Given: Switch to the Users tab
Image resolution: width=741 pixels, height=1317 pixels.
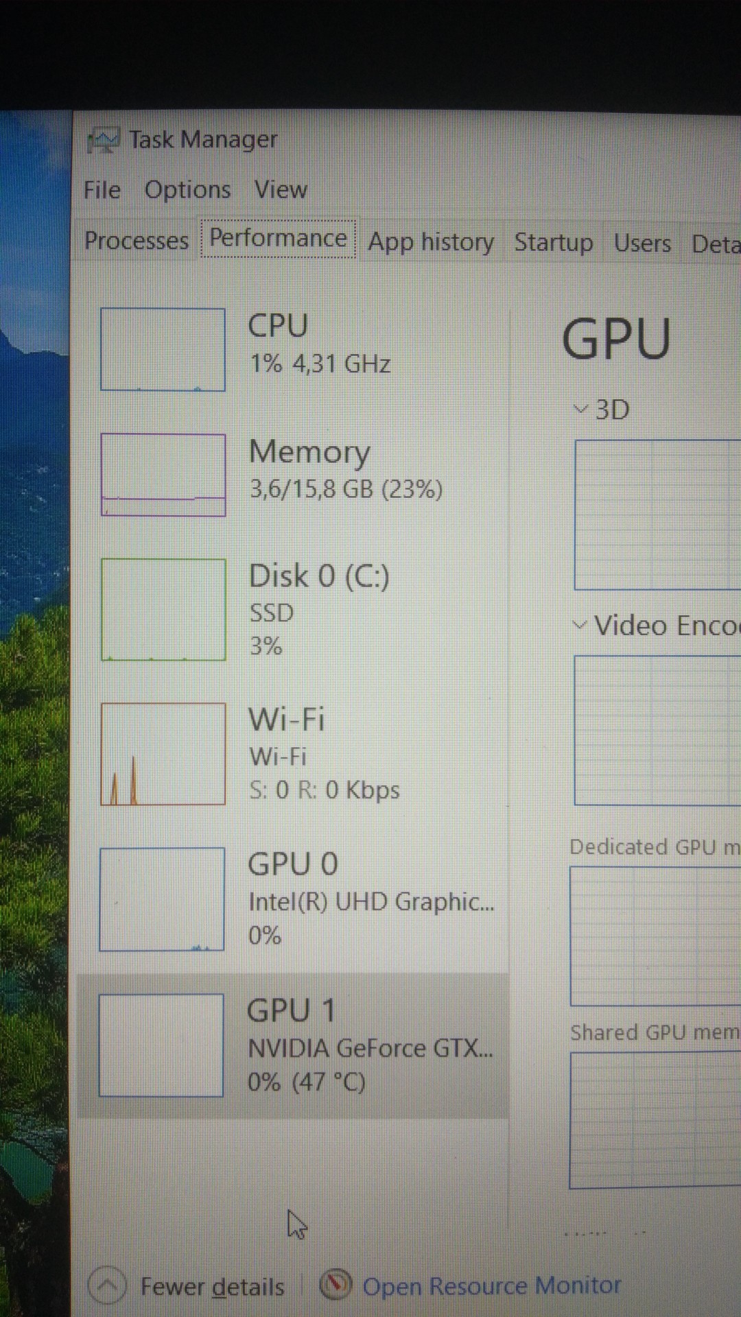Looking at the screenshot, I should click(x=642, y=244).
